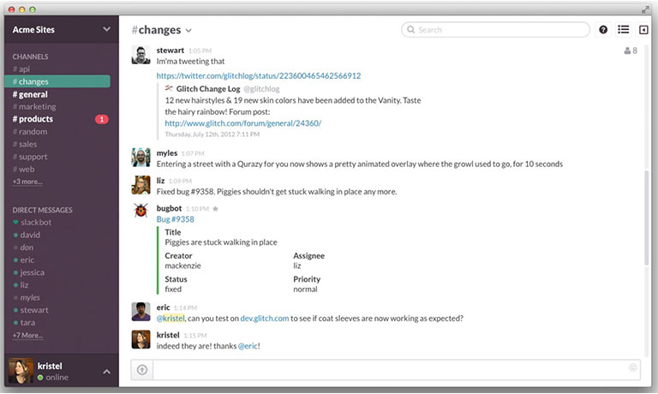
Task: Switch to the #random channel
Action: 30,132
